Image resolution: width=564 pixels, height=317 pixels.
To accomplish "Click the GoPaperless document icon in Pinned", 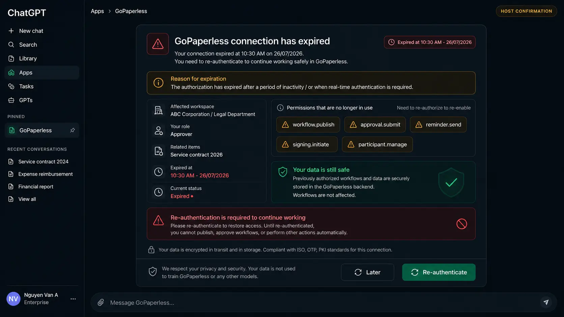I will coord(12,130).
